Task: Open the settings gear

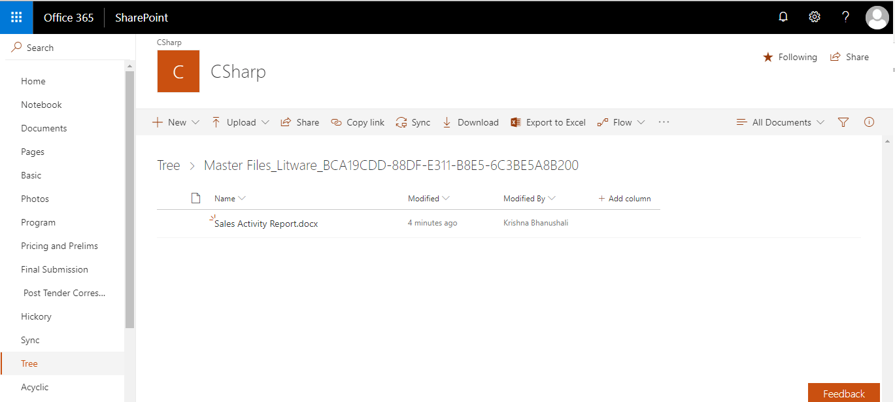Action: 815,18
